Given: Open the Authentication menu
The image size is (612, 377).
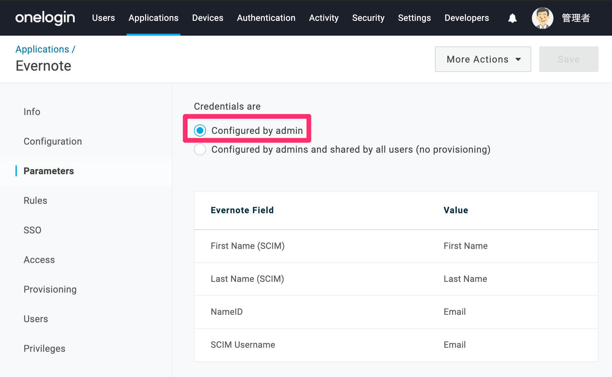Looking at the screenshot, I should (266, 18).
